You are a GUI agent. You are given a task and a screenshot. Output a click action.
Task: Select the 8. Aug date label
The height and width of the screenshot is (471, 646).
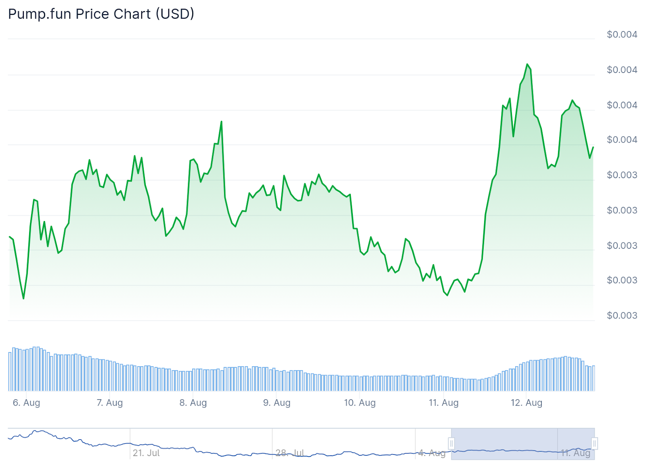pos(193,402)
